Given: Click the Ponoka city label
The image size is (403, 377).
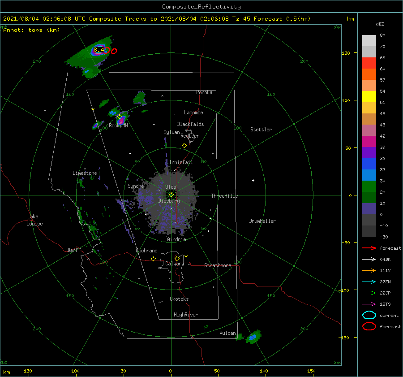Looking at the screenshot, I should (204, 92).
